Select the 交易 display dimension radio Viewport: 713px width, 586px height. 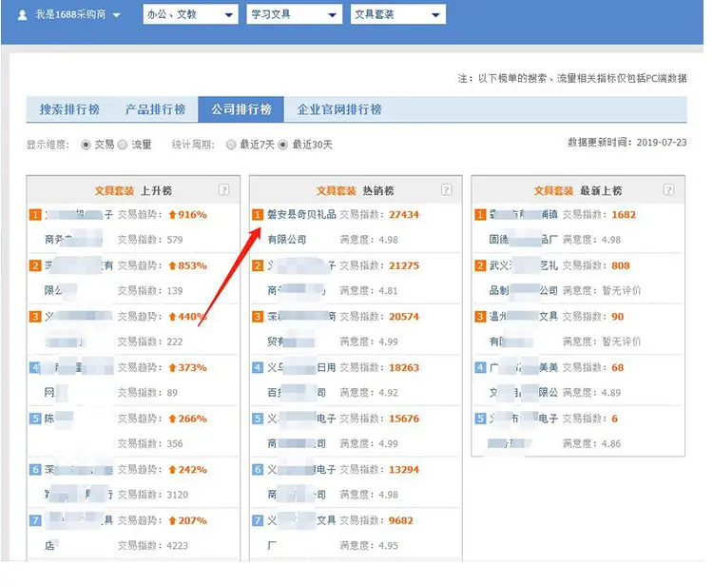point(86,145)
